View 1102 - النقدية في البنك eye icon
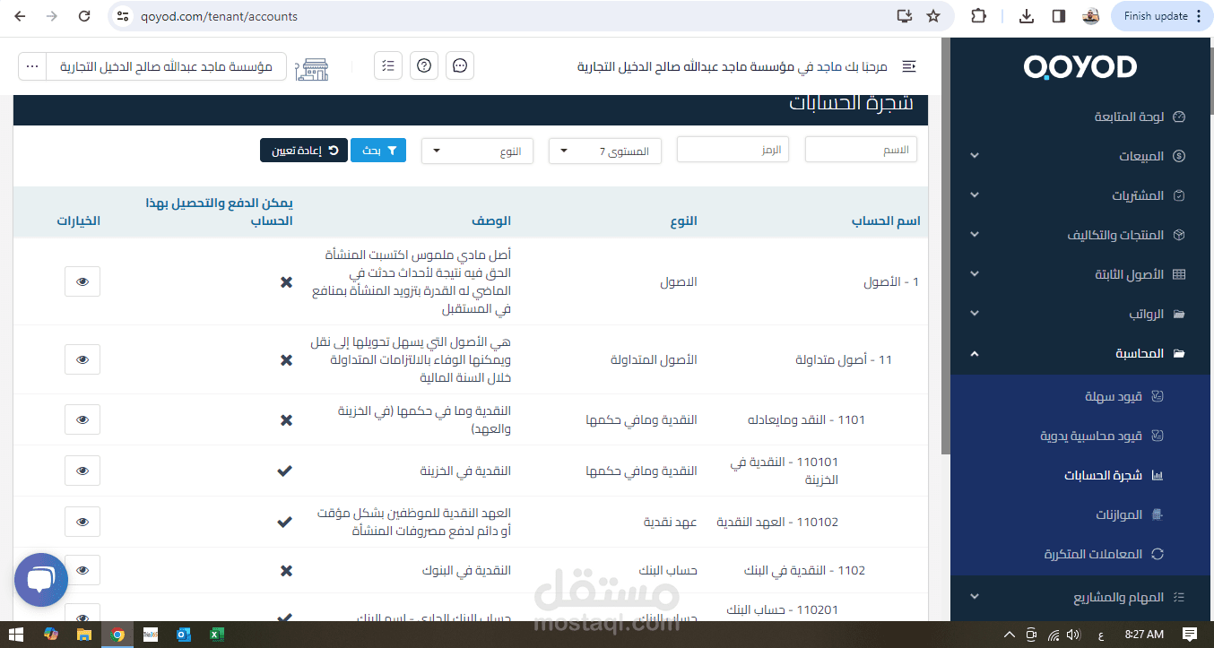 (x=82, y=570)
